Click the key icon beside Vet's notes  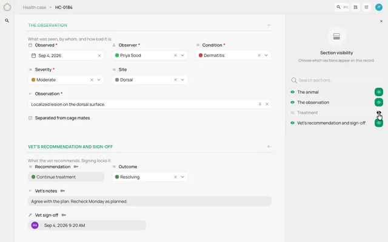62,191
